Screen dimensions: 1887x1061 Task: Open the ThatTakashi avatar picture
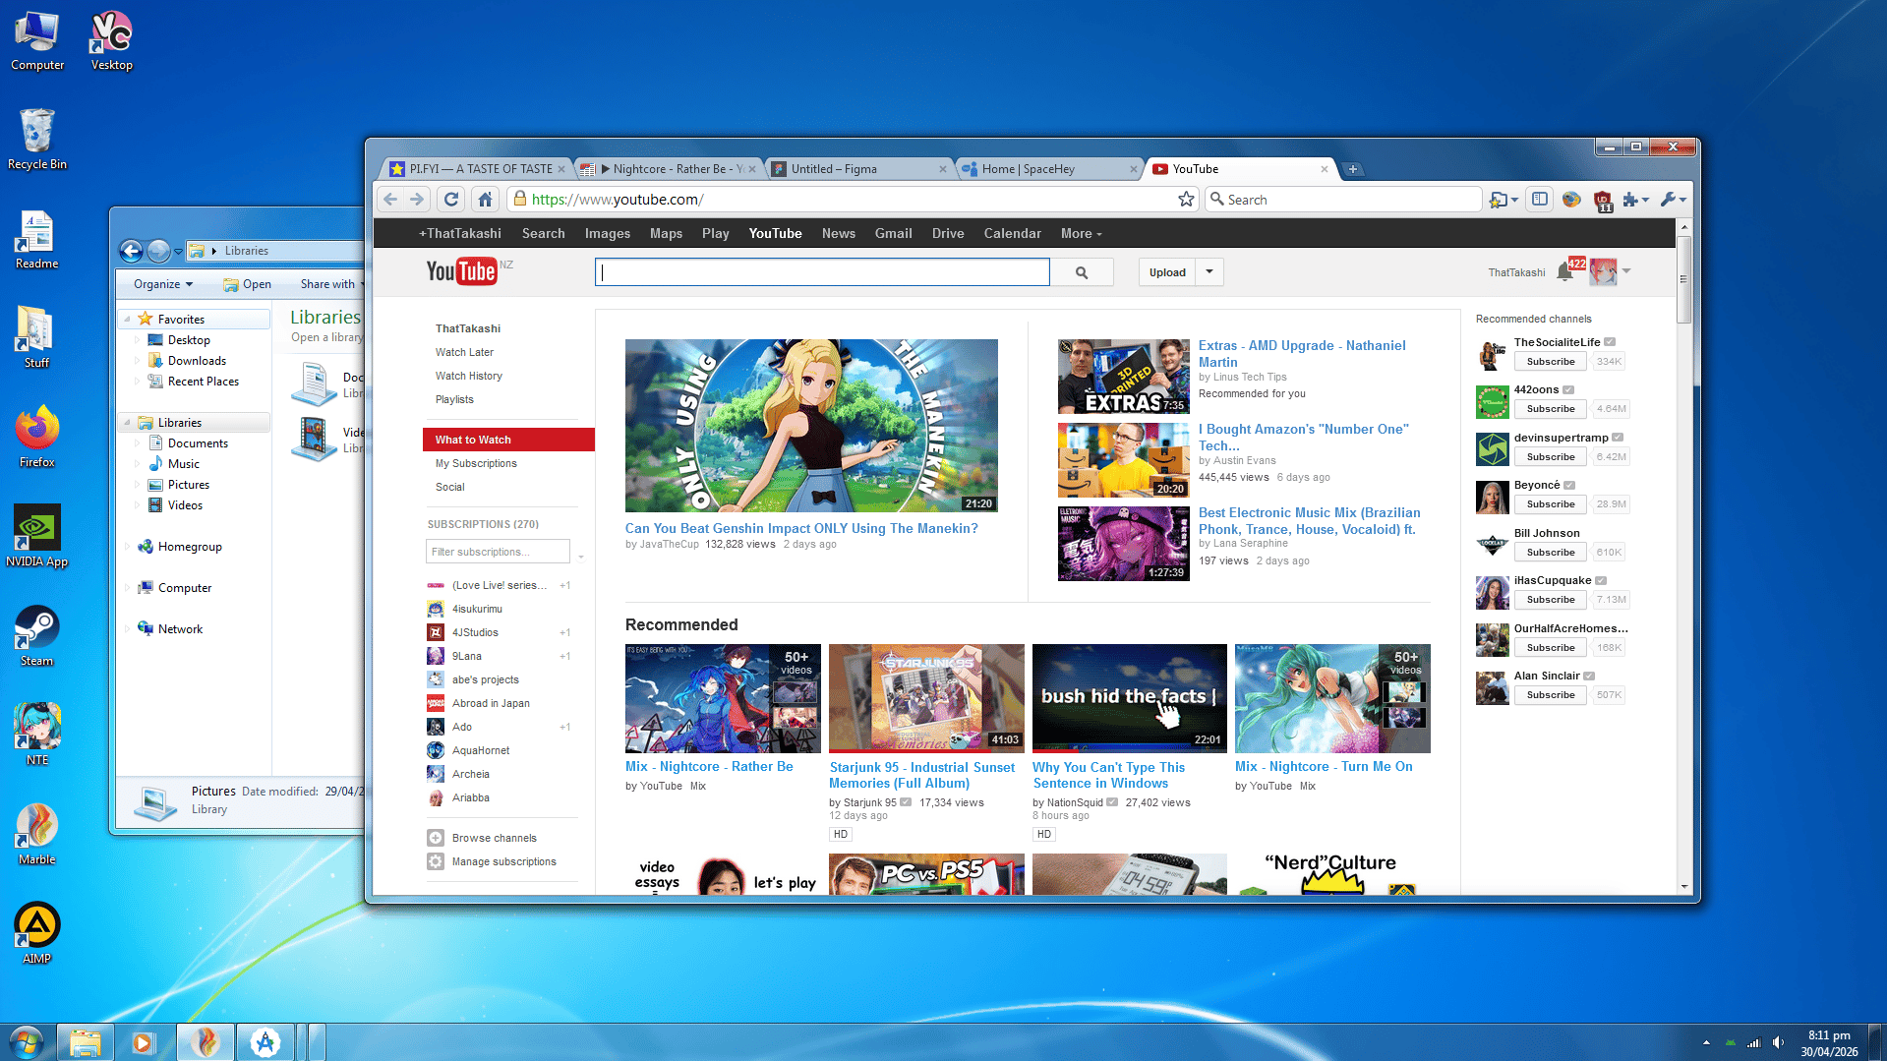tap(1603, 271)
